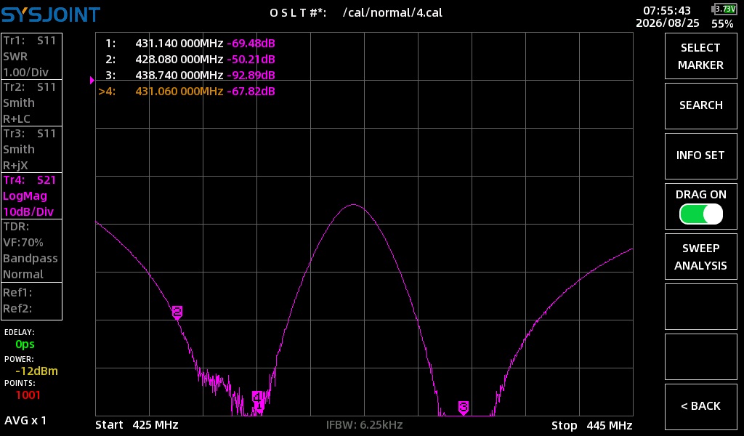Image resolution: width=744 pixels, height=436 pixels.
Task: Tap the Stop 445 MHz frequency
Action: (x=591, y=426)
